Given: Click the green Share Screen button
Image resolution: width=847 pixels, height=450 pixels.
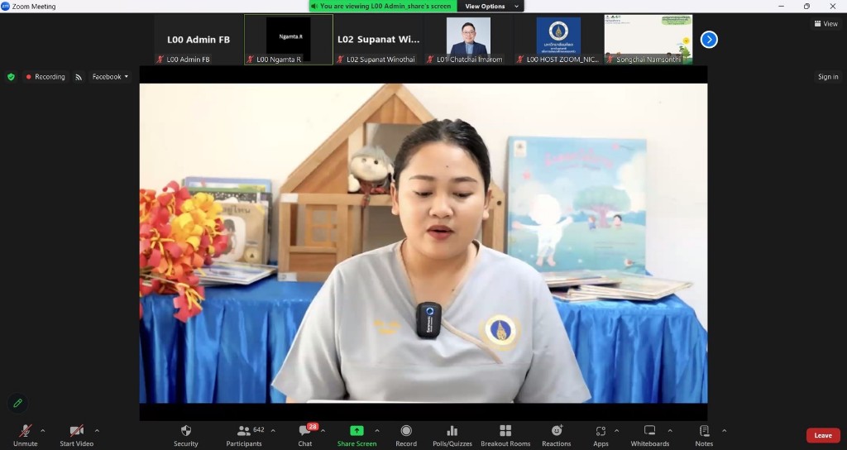Looking at the screenshot, I should click(357, 435).
